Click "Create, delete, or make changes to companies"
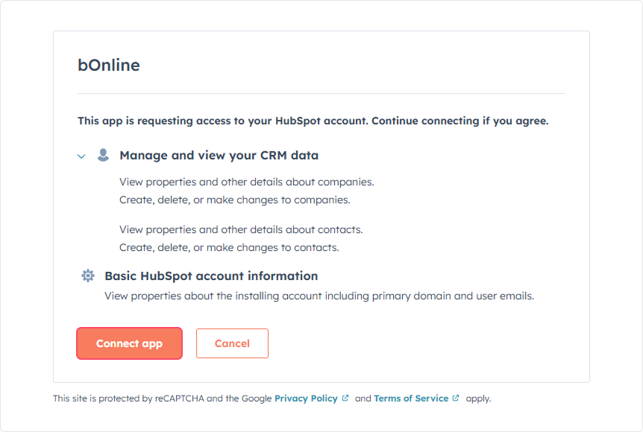Image resolution: width=643 pixels, height=432 pixels. pos(234,200)
